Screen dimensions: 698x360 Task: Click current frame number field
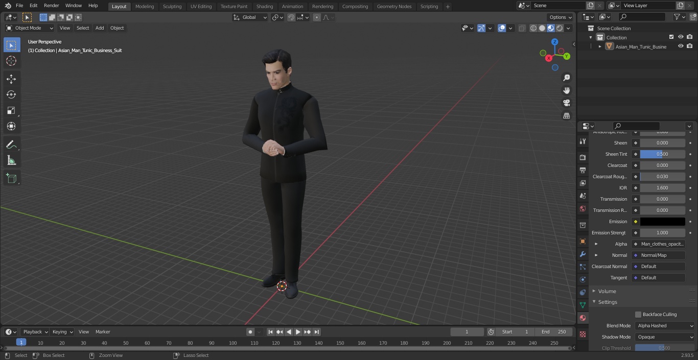pyautogui.click(x=467, y=332)
